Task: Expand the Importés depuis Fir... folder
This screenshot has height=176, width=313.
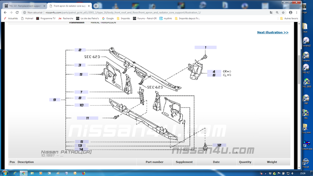Action: tap(187, 18)
